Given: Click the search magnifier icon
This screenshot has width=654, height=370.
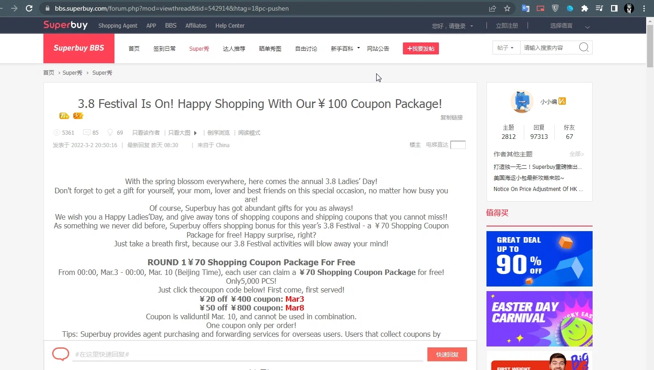Looking at the screenshot, I should [x=584, y=48].
